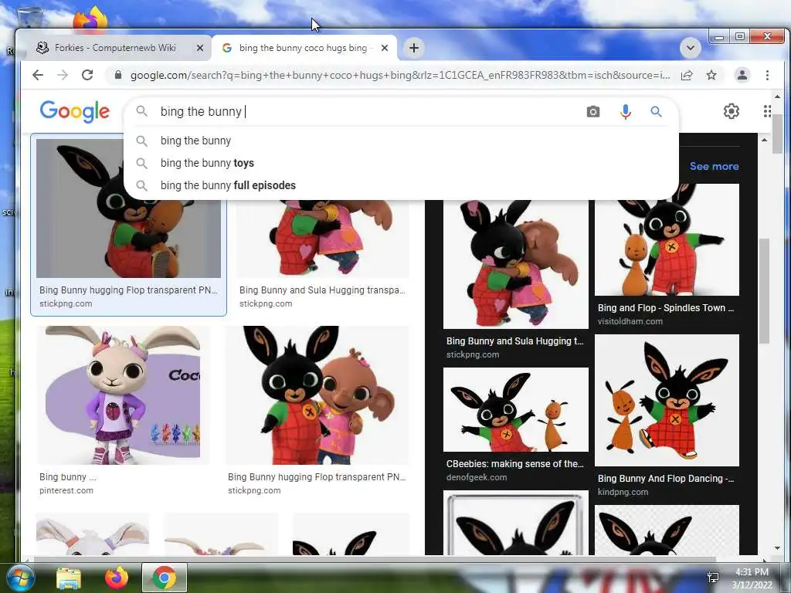The width and height of the screenshot is (791, 593).
Task: Open CBeebies making sense image
Action: click(515, 409)
